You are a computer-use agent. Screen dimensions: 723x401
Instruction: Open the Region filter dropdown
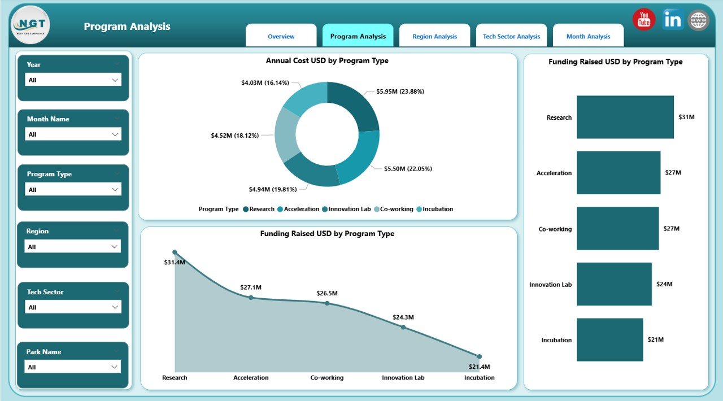point(73,247)
